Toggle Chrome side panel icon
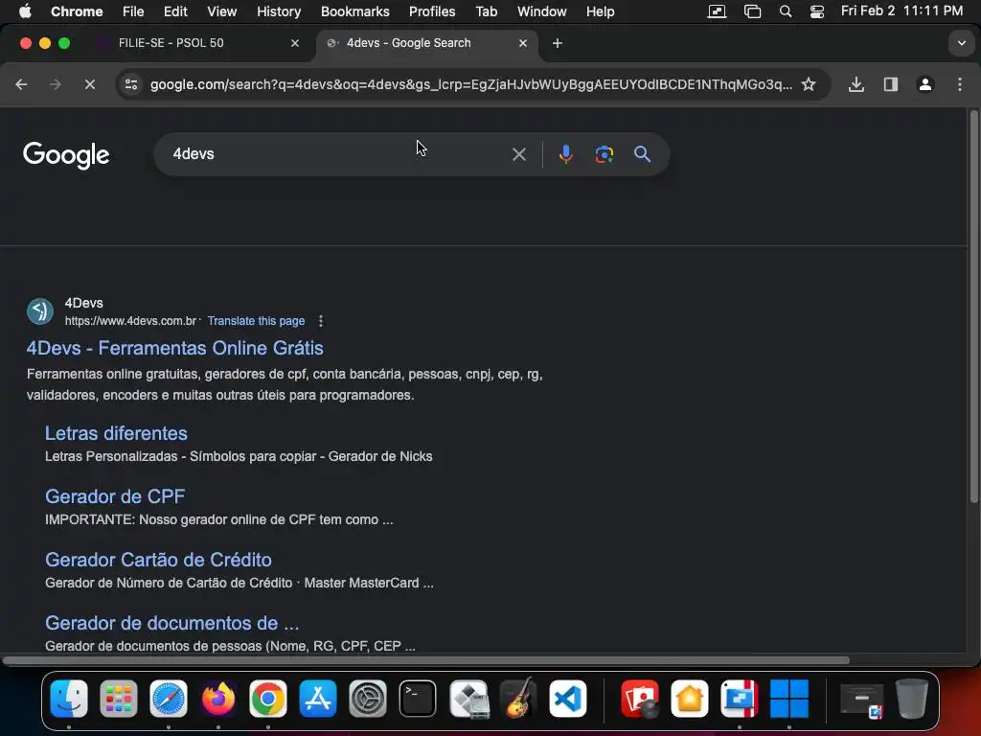This screenshot has width=981, height=736. coord(890,84)
